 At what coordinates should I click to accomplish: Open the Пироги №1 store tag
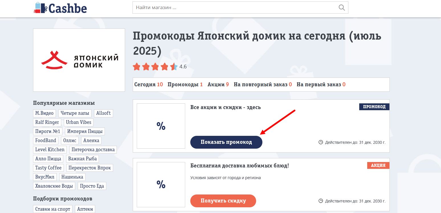click(x=48, y=132)
